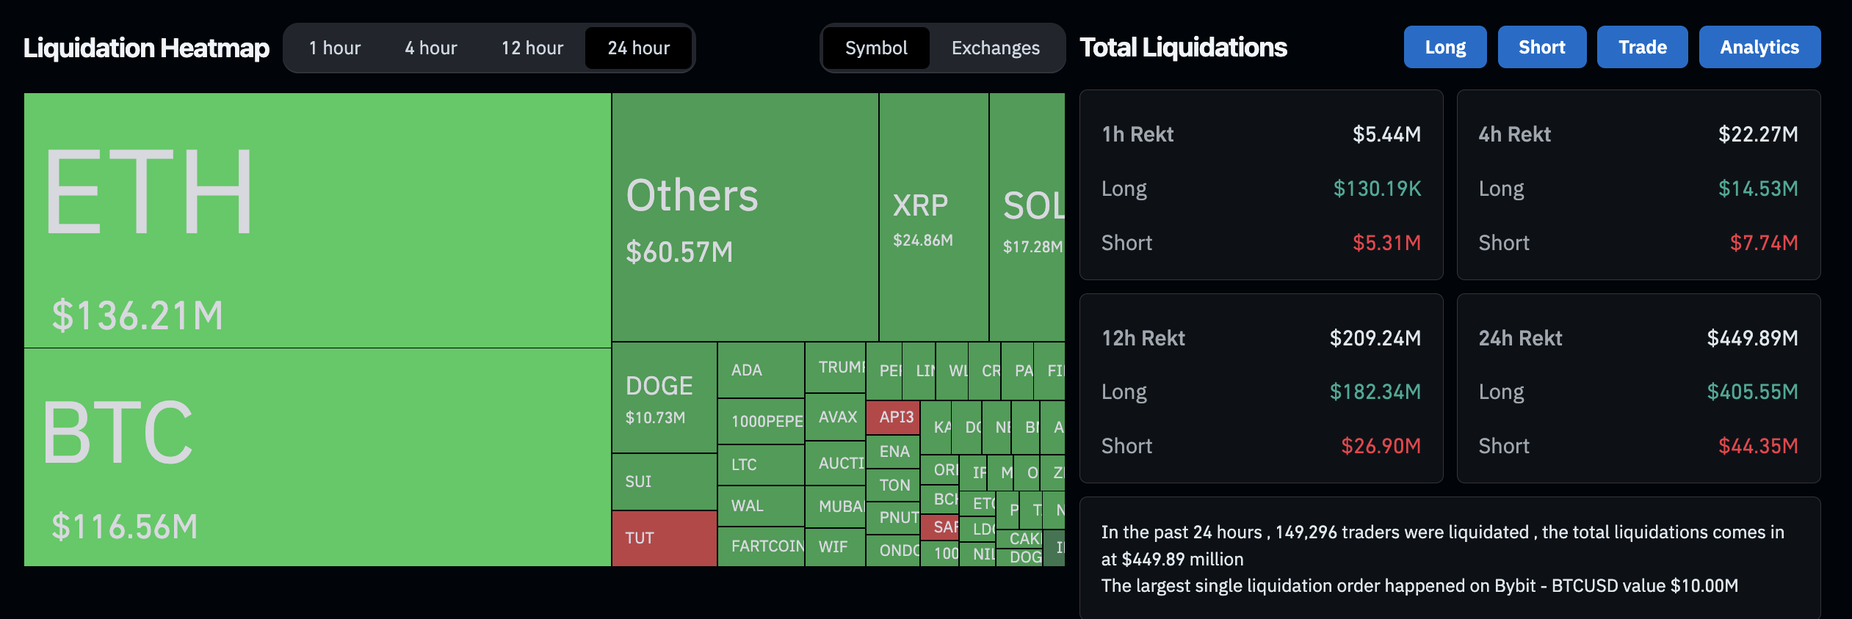Click the TON heatmap tile

tap(893, 486)
